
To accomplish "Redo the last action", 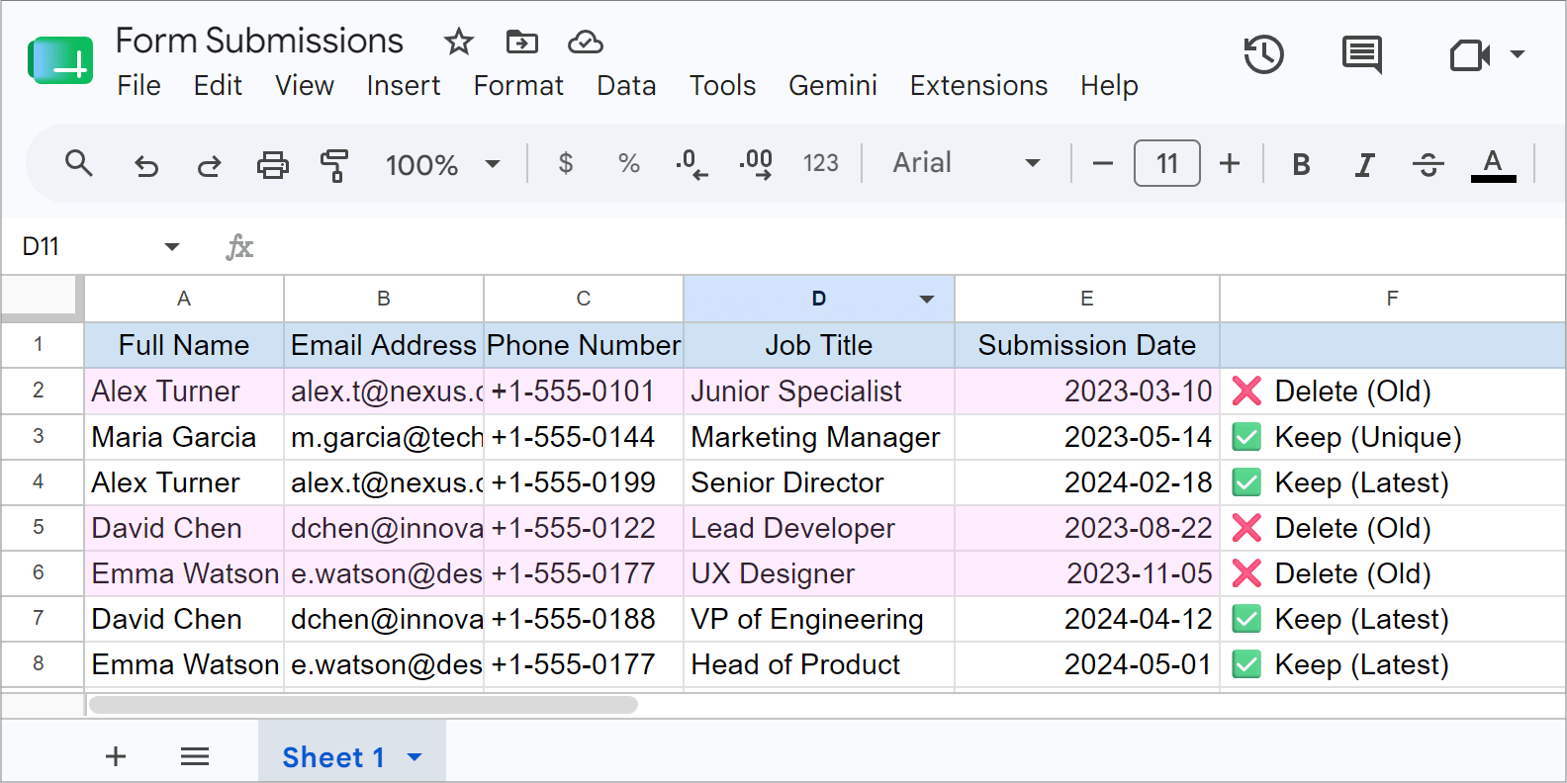I will click(x=209, y=164).
